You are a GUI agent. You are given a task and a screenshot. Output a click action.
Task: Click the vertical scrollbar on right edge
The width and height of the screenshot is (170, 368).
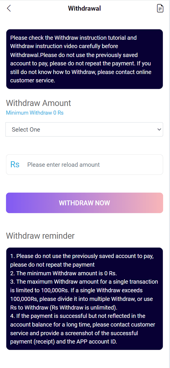click(169, 184)
